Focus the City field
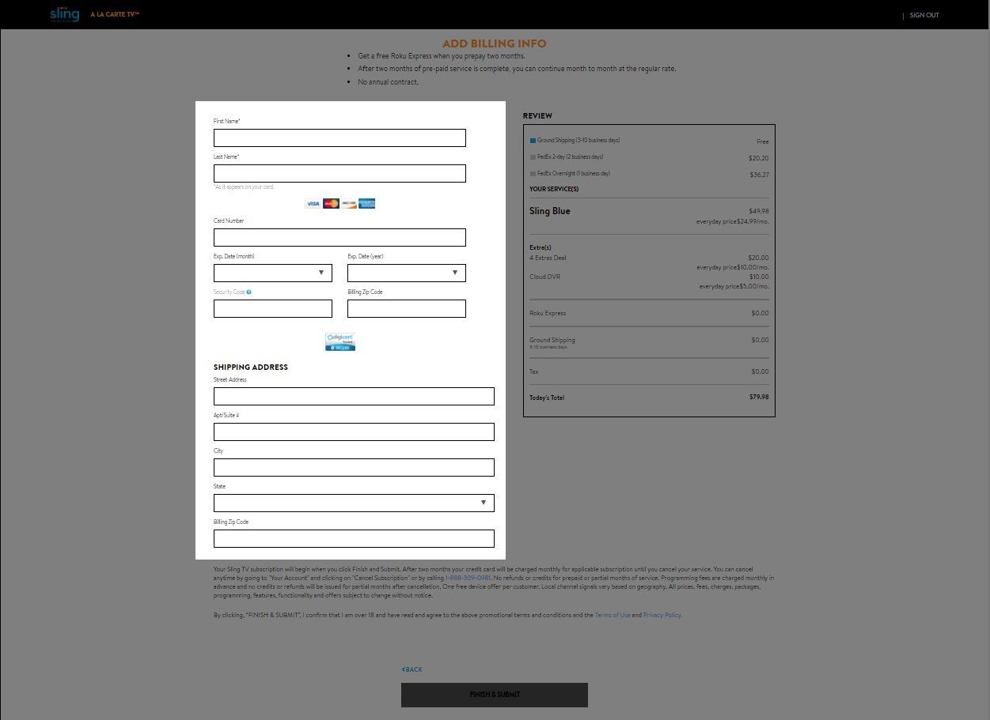This screenshot has height=720, width=990. pos(354,467)
